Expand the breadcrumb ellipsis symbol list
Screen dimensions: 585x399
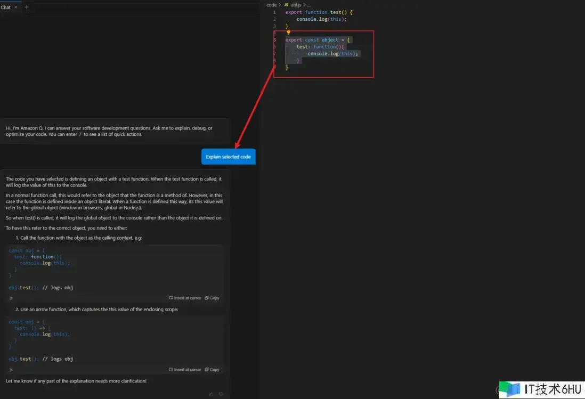tap(309, 5)
